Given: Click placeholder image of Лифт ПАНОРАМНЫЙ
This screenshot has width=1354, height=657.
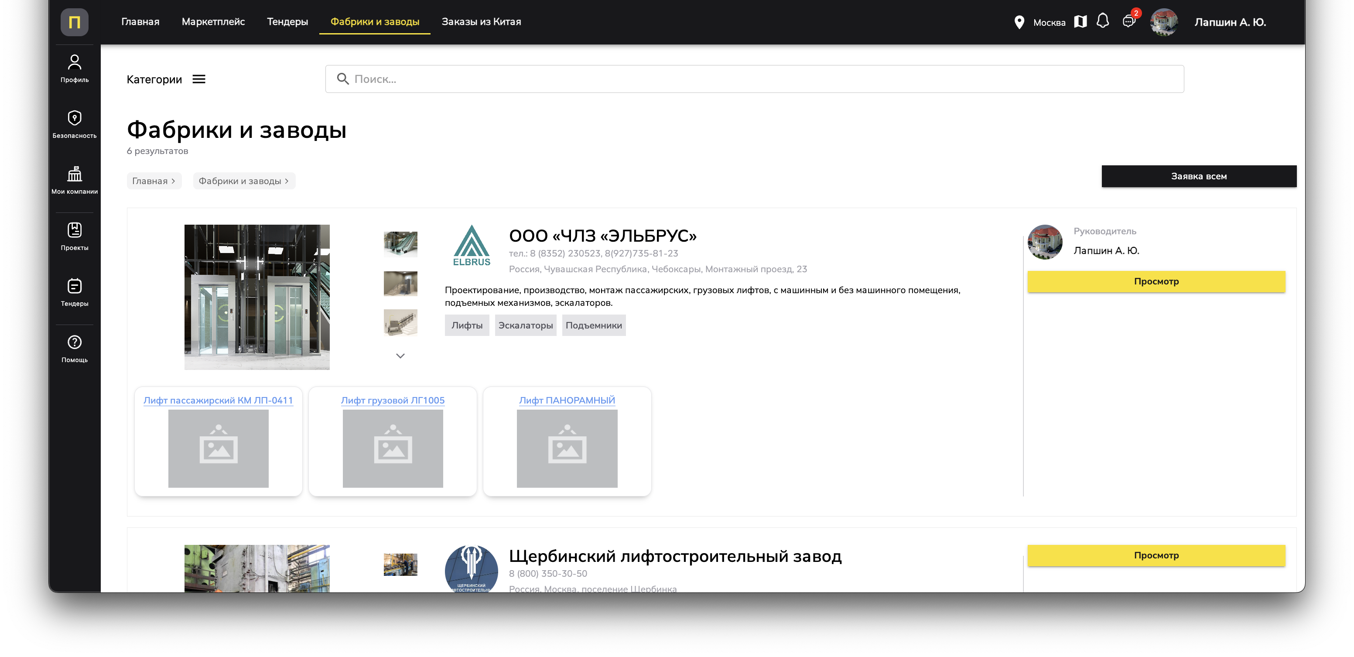Looking at the screenshot, I should (x=567, y=449).
